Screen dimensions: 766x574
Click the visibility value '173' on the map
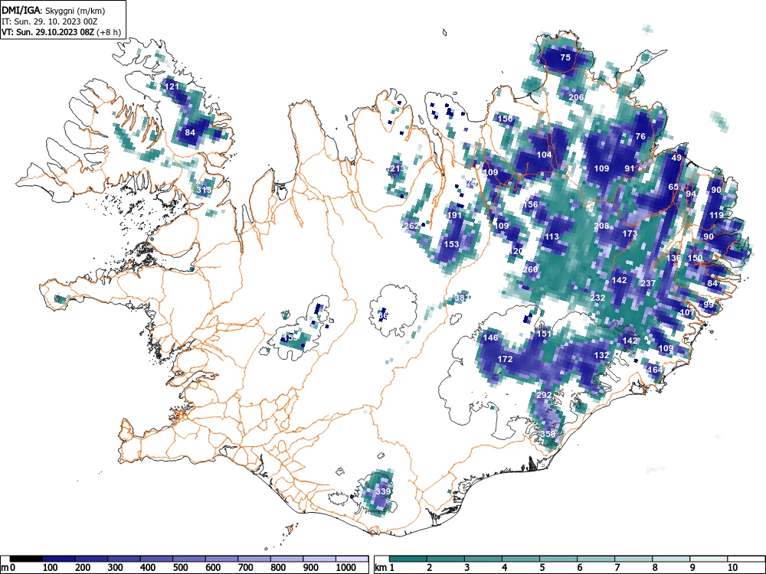[630, 233]
